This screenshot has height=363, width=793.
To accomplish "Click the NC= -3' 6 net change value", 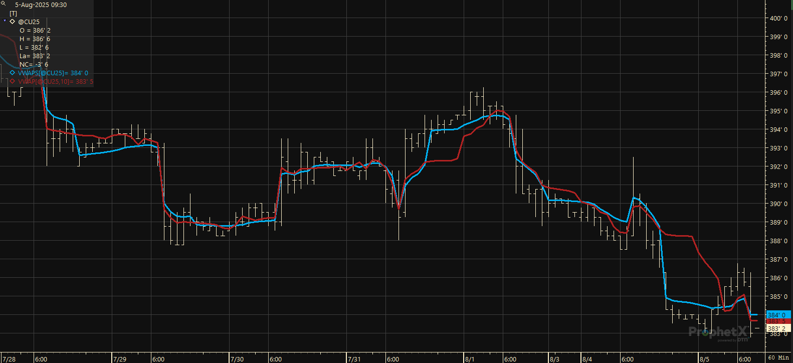I will pyautogui.click(x=34, y=65).
